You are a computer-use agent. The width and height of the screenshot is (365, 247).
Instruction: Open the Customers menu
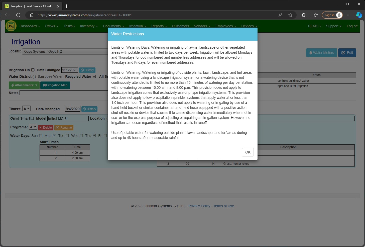point(180,26)
